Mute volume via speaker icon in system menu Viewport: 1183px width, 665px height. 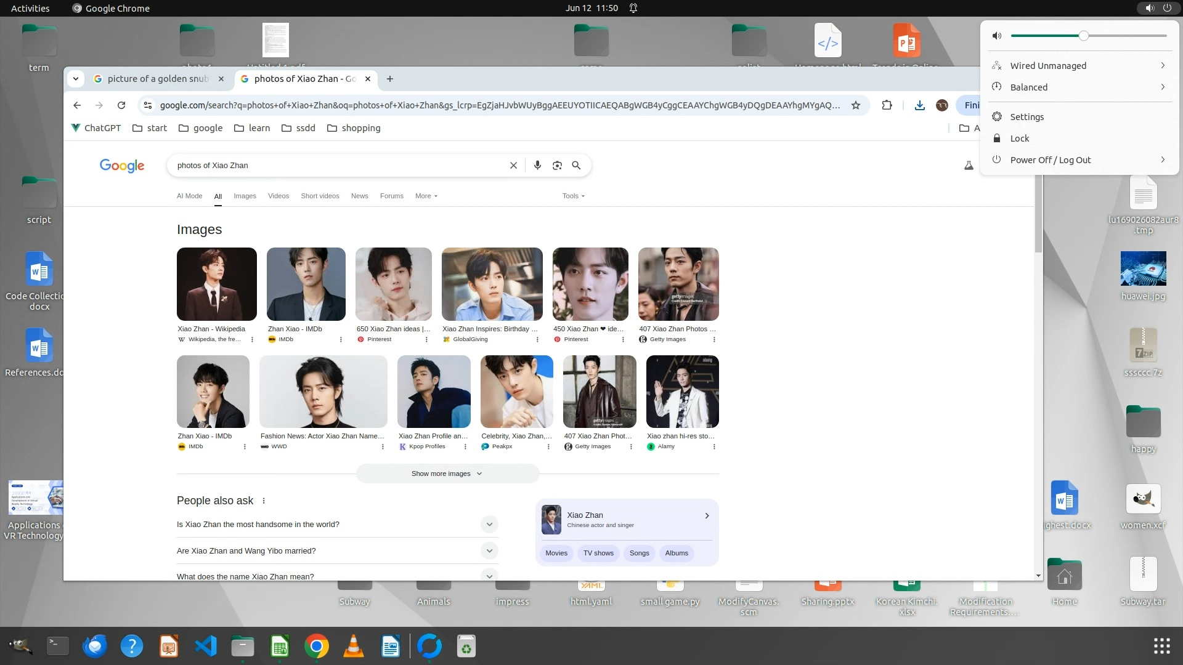tap(997, 36)
